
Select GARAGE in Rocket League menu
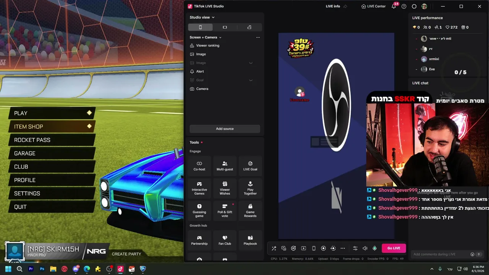[52, 153]
